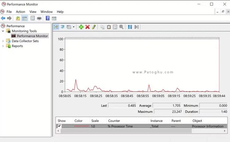
Task: Click Paste Counter List clipboard icon
Action: [109, 27]
